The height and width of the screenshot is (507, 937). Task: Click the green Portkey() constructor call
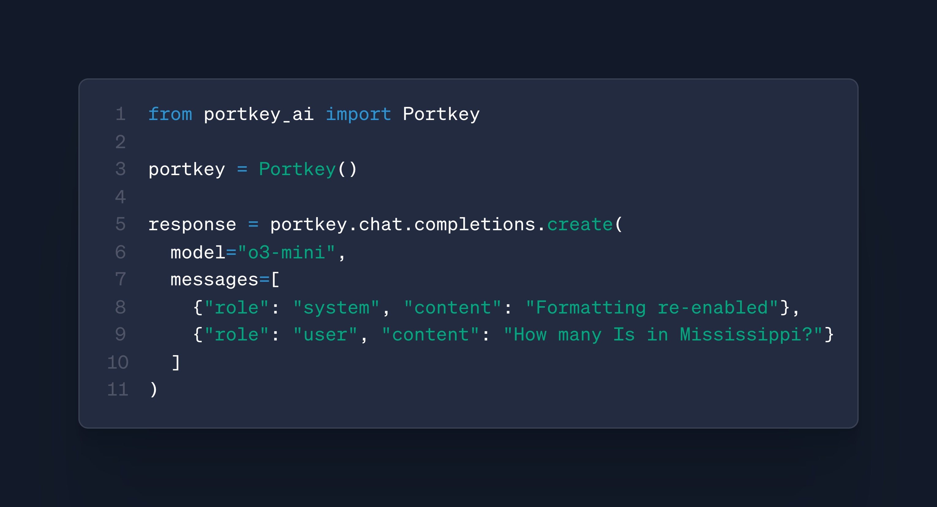pyautogui.click(x=308, y=170)
